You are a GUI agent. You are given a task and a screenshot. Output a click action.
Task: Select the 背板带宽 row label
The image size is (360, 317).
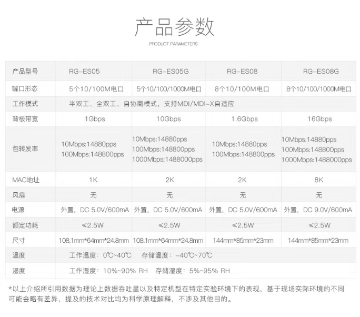[25, 119]
